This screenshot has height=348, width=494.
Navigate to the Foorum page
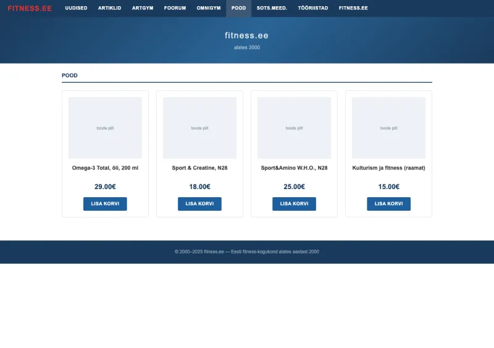(175, 8)
